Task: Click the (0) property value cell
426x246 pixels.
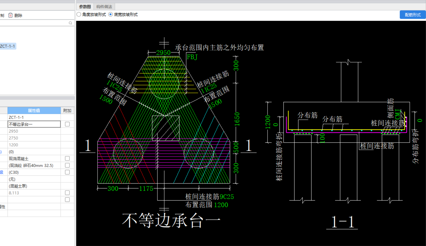Action: coord(34,152)
